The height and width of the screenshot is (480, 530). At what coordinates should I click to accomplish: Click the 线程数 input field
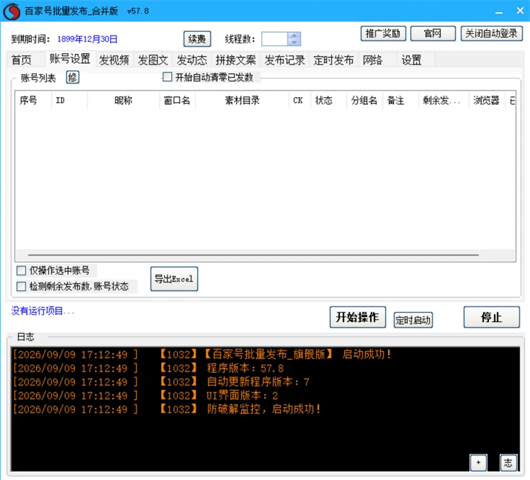point(274,39)
